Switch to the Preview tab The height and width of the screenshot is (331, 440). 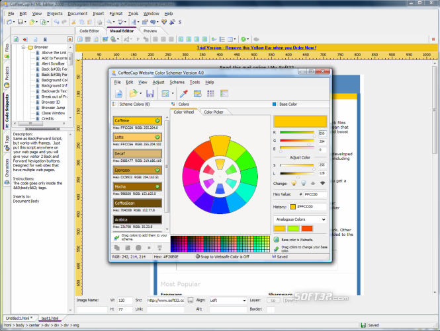(150, 31)
